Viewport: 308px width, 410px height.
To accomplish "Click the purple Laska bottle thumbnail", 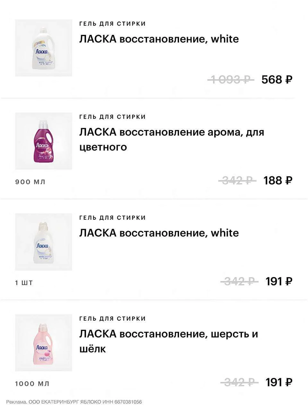I will click(x=44, y=141).
